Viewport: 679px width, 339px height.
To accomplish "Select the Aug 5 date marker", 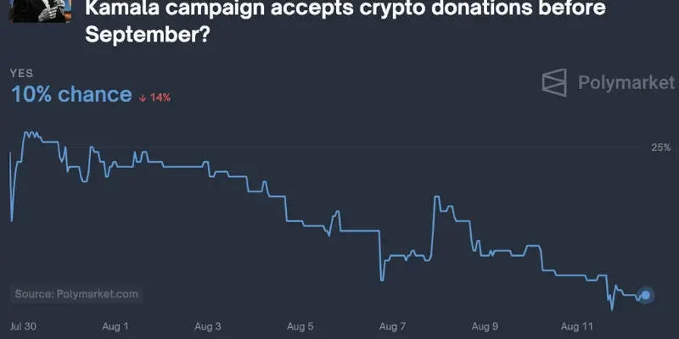I will tap(300, 325).
